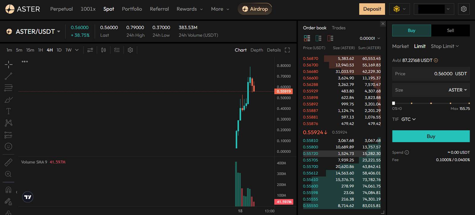The image size is (475, 215).
Task: Click the 50% marker on size slider
Action: (x=431, y=103)
